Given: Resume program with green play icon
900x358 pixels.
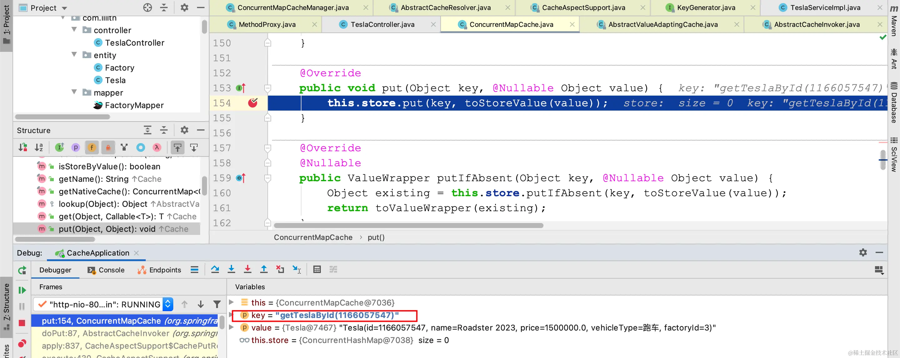Looking at the screenshot, I should pyautogui.click(x=22, y=290).
